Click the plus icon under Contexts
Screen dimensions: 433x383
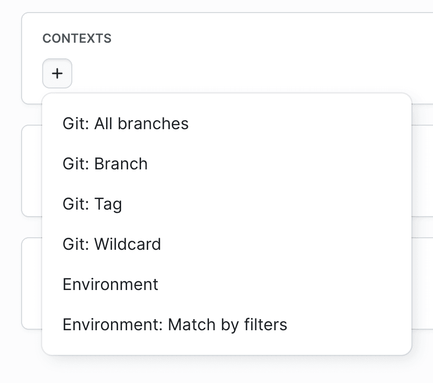(57, 73)
